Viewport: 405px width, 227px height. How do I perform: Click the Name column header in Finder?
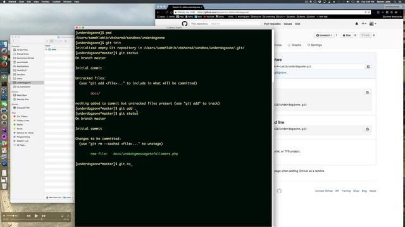[48, 46]
